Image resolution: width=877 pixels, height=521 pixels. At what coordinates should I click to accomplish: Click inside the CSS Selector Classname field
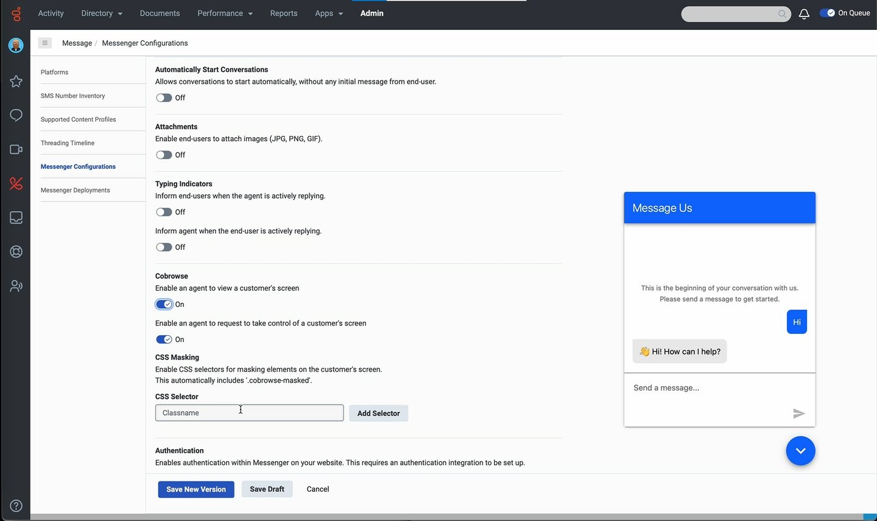coord(249,413)
